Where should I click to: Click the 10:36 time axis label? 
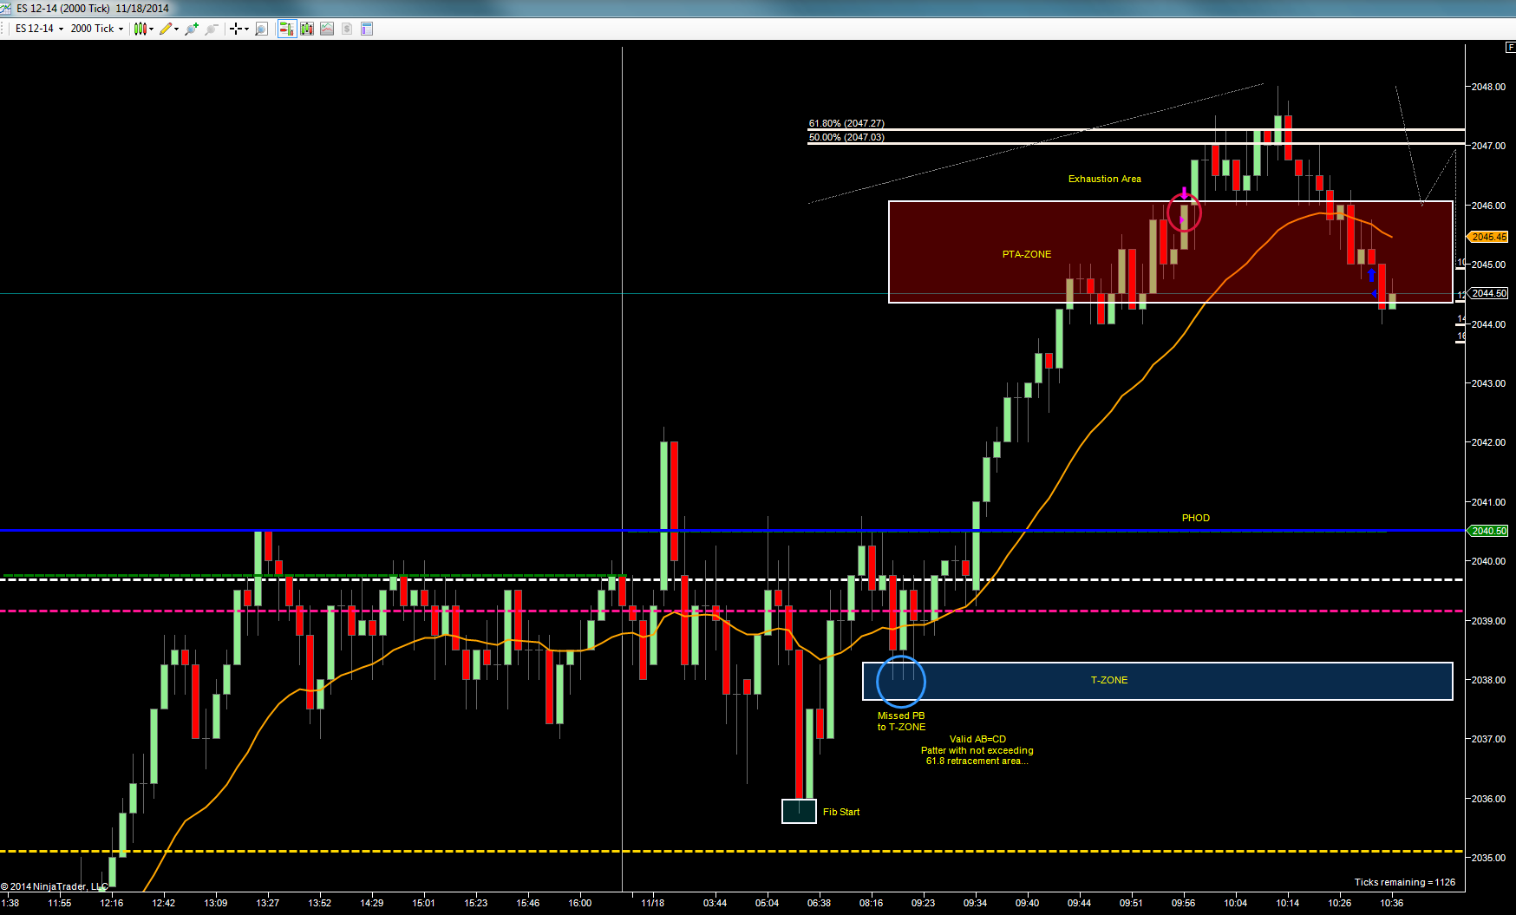click(1392, 903)
